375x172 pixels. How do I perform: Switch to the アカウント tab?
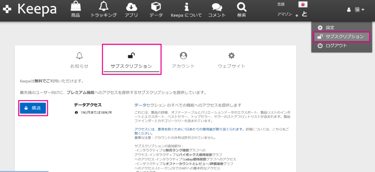click(183, 60)
